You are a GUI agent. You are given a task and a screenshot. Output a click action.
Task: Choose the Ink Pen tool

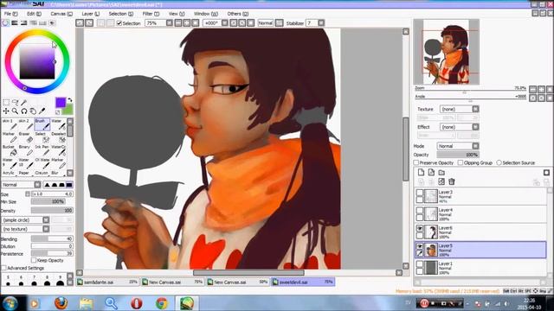point(42,151)
